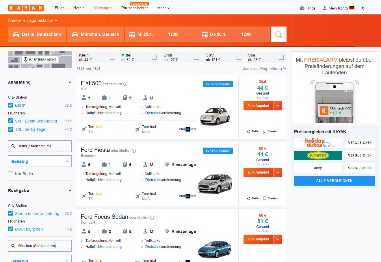381x262 pixels.
Task: Click InterRent logo on Ford Fiesta card
Action: tap(187, 196)
